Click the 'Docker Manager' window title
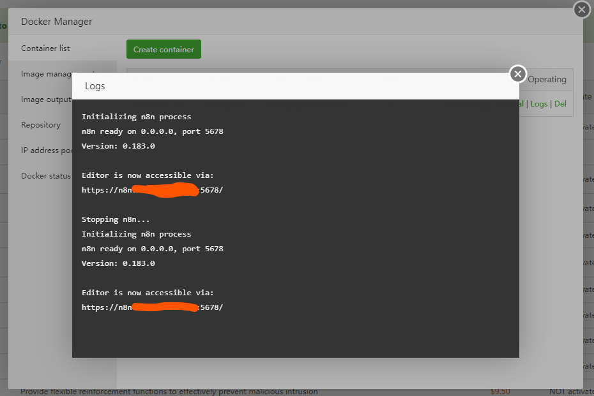The image size is (594, 396). pos(56,22)
